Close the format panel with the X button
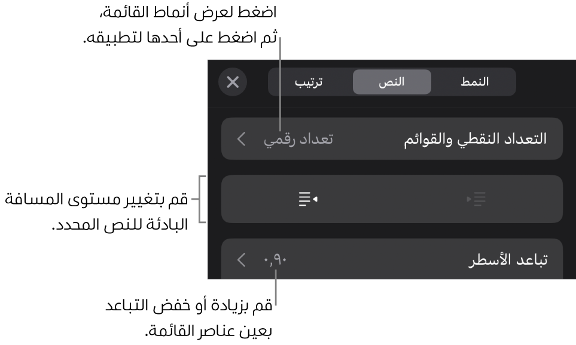 [233, 82]
